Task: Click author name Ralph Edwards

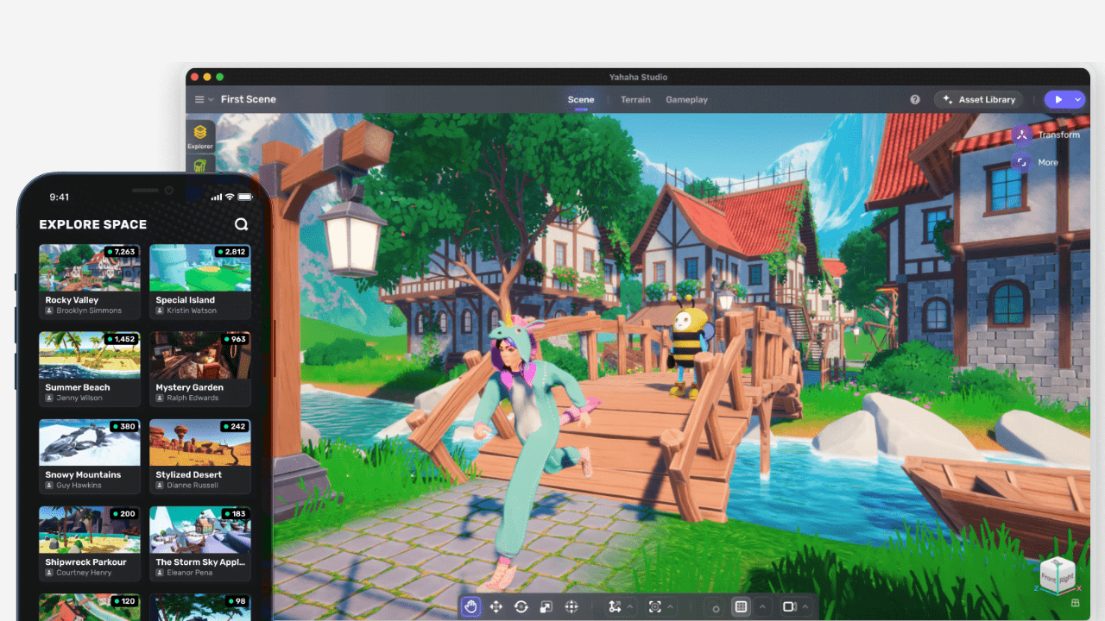Action: pyautogui.click(x=192, y=398)
